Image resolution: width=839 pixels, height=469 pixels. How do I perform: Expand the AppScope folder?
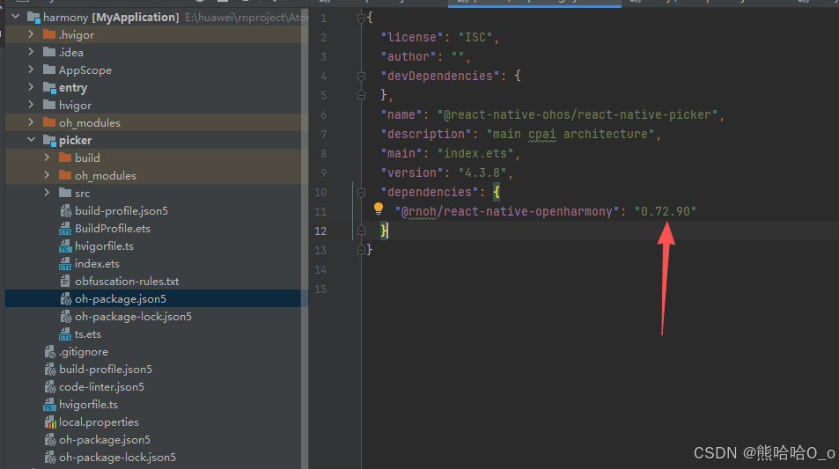click(31, 70)
